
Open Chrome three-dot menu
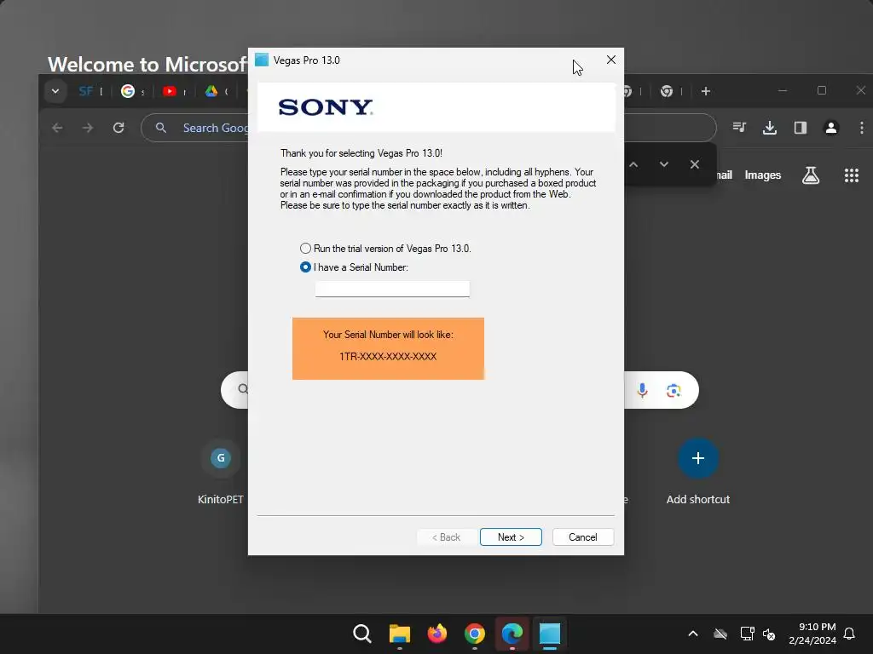click(x=861, y=128)
